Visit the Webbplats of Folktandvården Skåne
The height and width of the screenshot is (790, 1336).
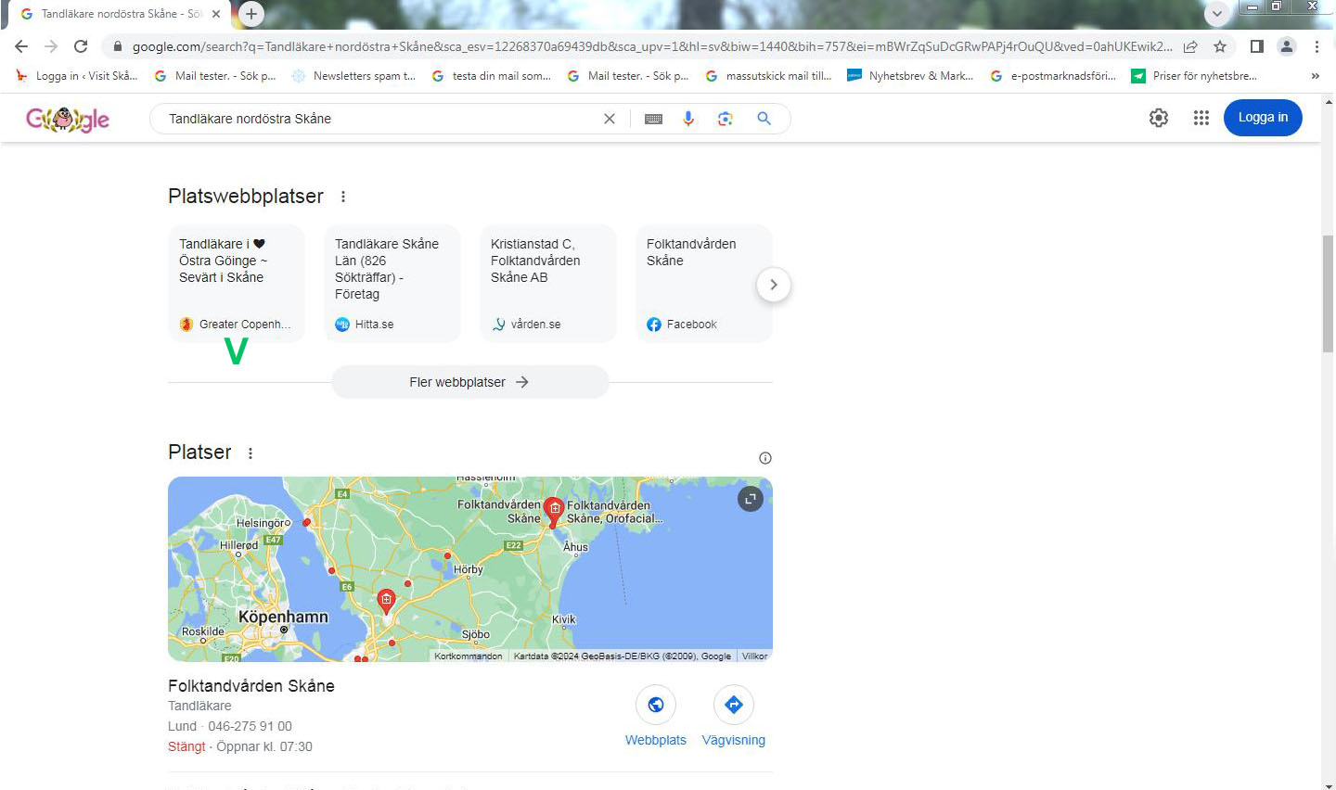coord(656,716)
